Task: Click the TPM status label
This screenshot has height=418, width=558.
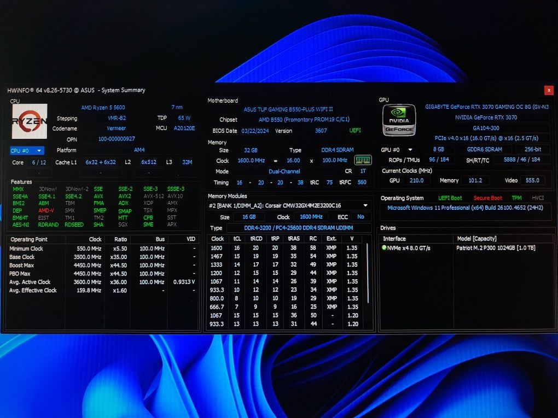Action: pyautogui.click(x=516, y=198)
